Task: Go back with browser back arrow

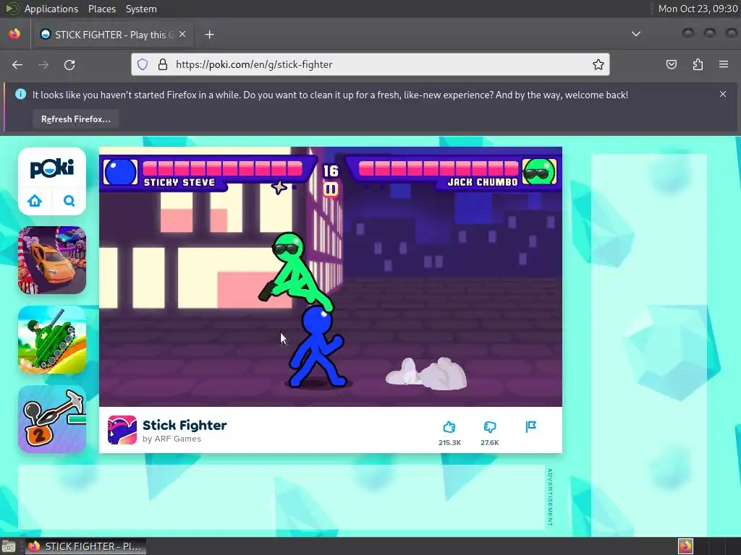Action: (x=17, y=64)
